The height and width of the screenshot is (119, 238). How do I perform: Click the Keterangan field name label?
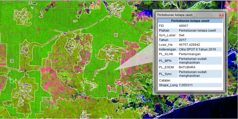click(x=167, y=49)
